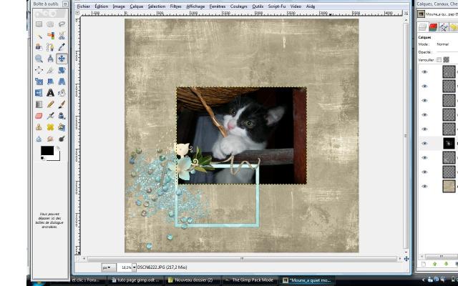
Task: Click the black foreground color swatch
Action: point(47,151)
